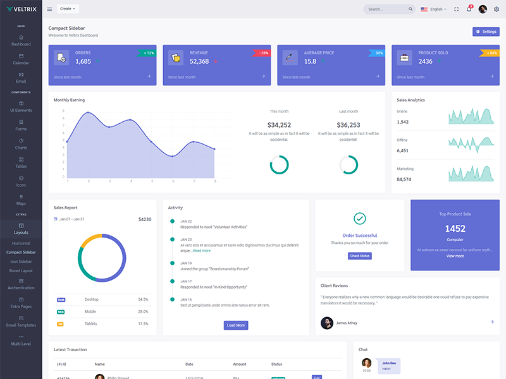
Task: Open Calendar from the sidebar
Action: 21,59
